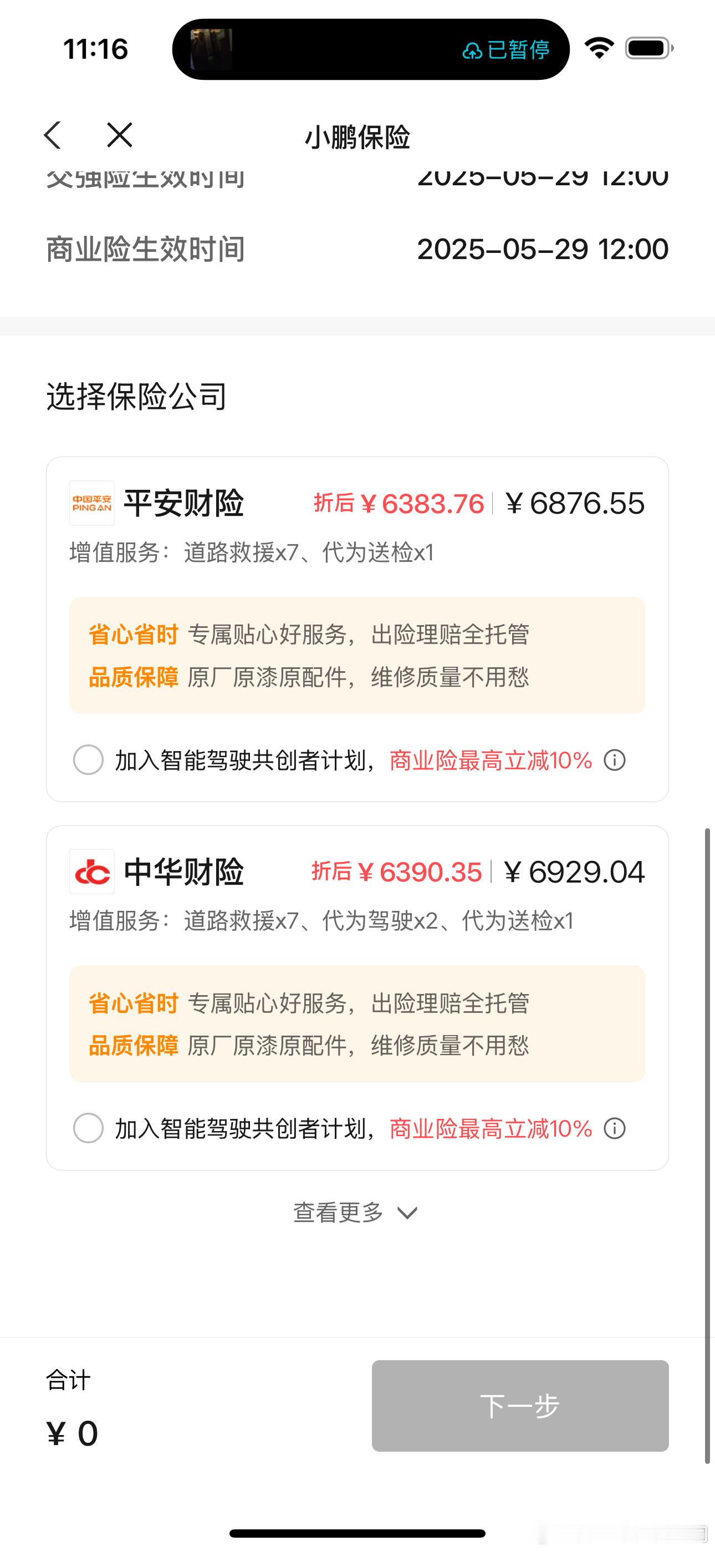The image size is (715, 1551).
Task: Tap the battery status icon
Action: (650, 48)
